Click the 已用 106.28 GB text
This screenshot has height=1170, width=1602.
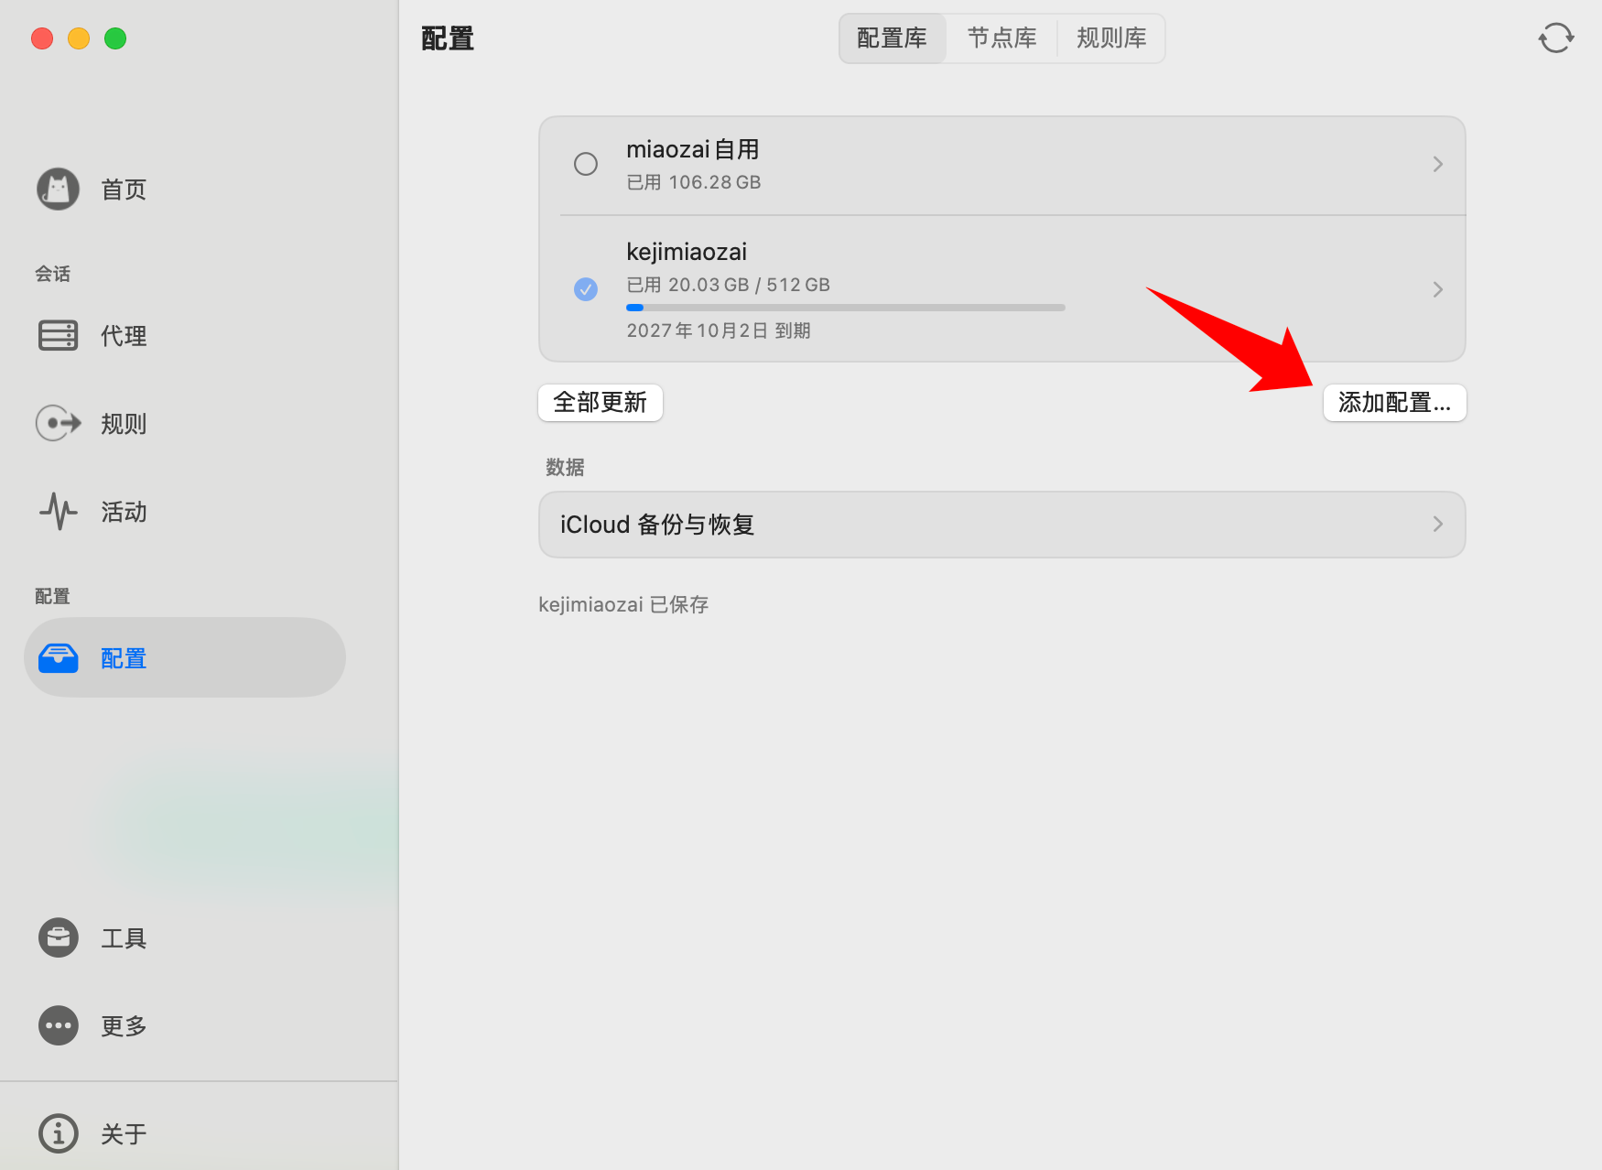[694, 182]
